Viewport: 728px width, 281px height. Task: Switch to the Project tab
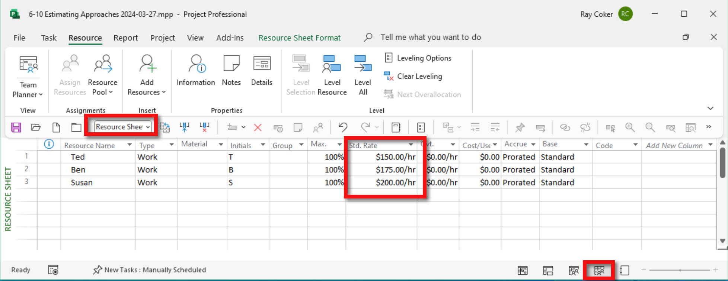(x=163, y=38)
